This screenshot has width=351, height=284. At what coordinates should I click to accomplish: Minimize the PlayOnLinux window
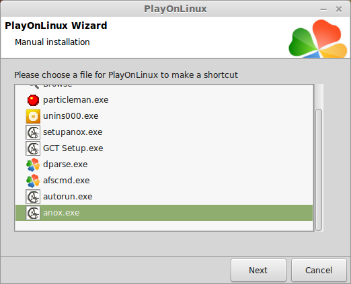pyautogui.click(x=323, y=9)
